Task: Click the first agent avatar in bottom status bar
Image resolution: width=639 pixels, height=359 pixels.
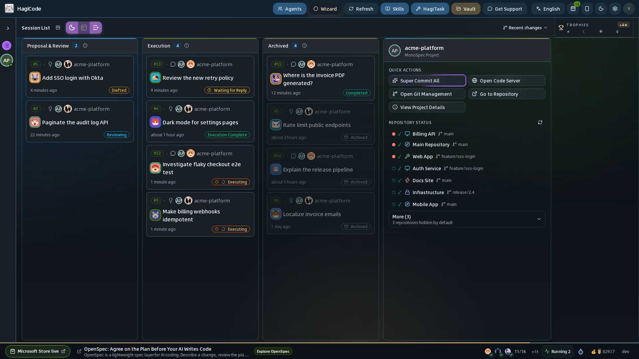Action: tap(488, 351)
